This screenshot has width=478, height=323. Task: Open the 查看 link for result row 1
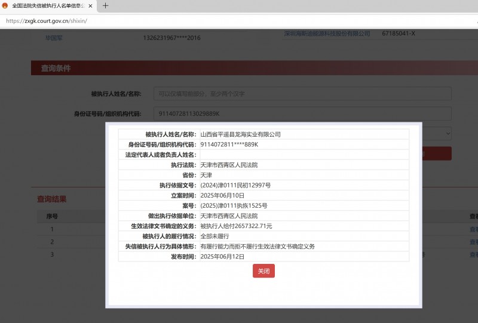point(473,229)
